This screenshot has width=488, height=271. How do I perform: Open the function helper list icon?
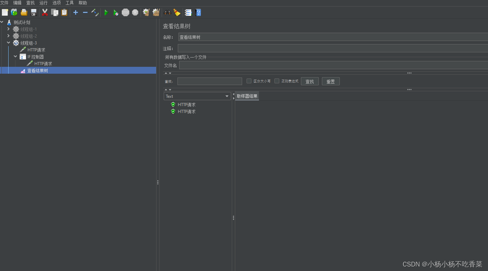[188, 13]
